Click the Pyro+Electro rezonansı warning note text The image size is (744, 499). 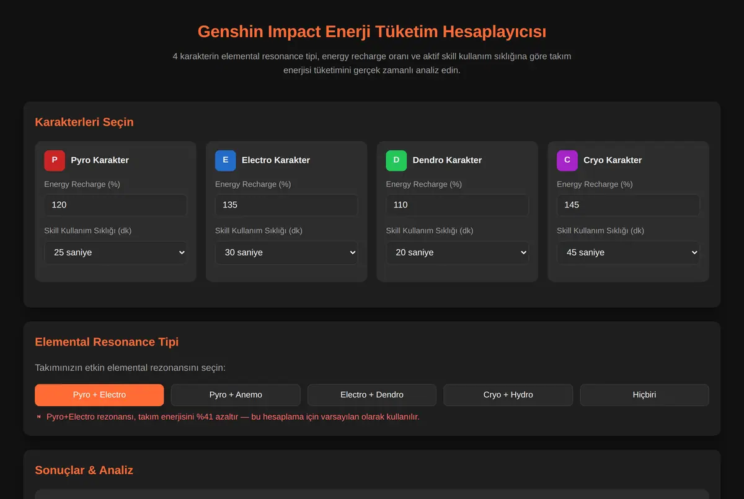[x=233, y=417]
